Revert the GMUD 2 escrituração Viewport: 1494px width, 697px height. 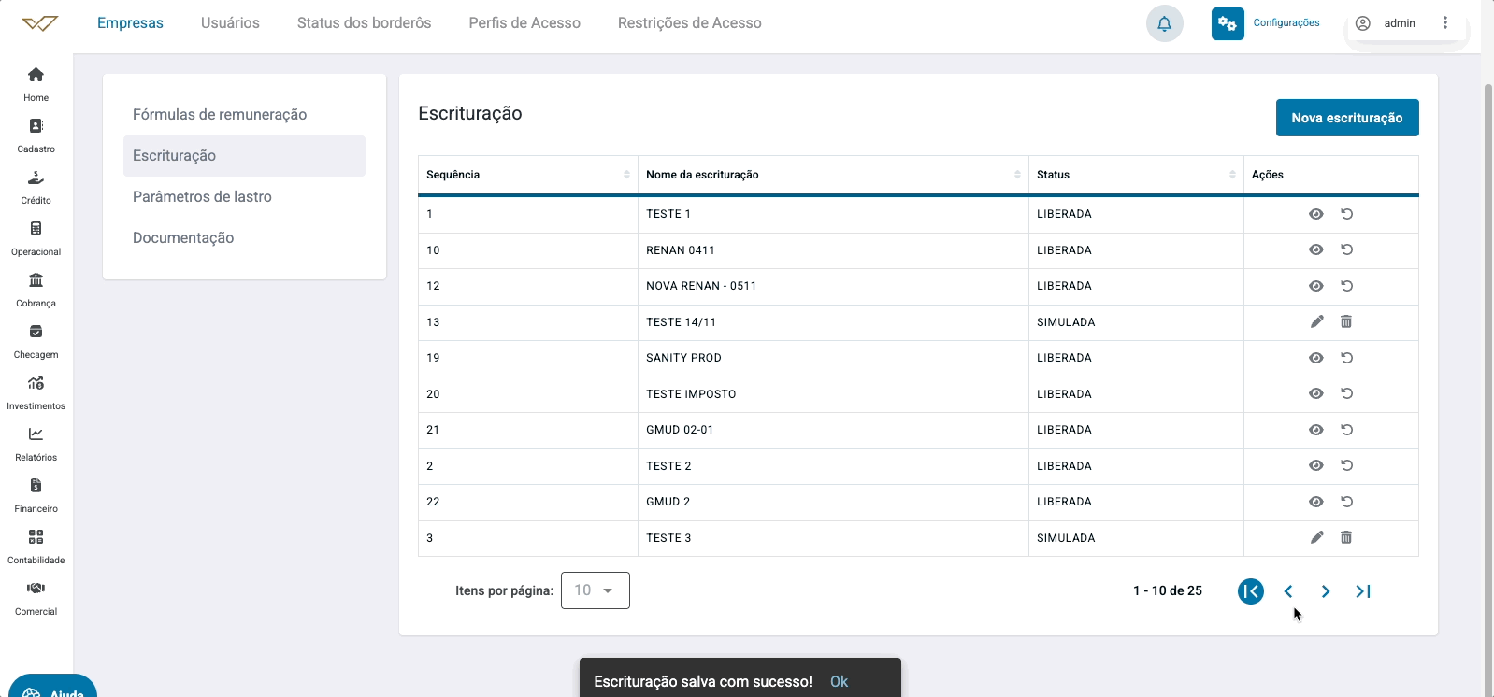1346,502
